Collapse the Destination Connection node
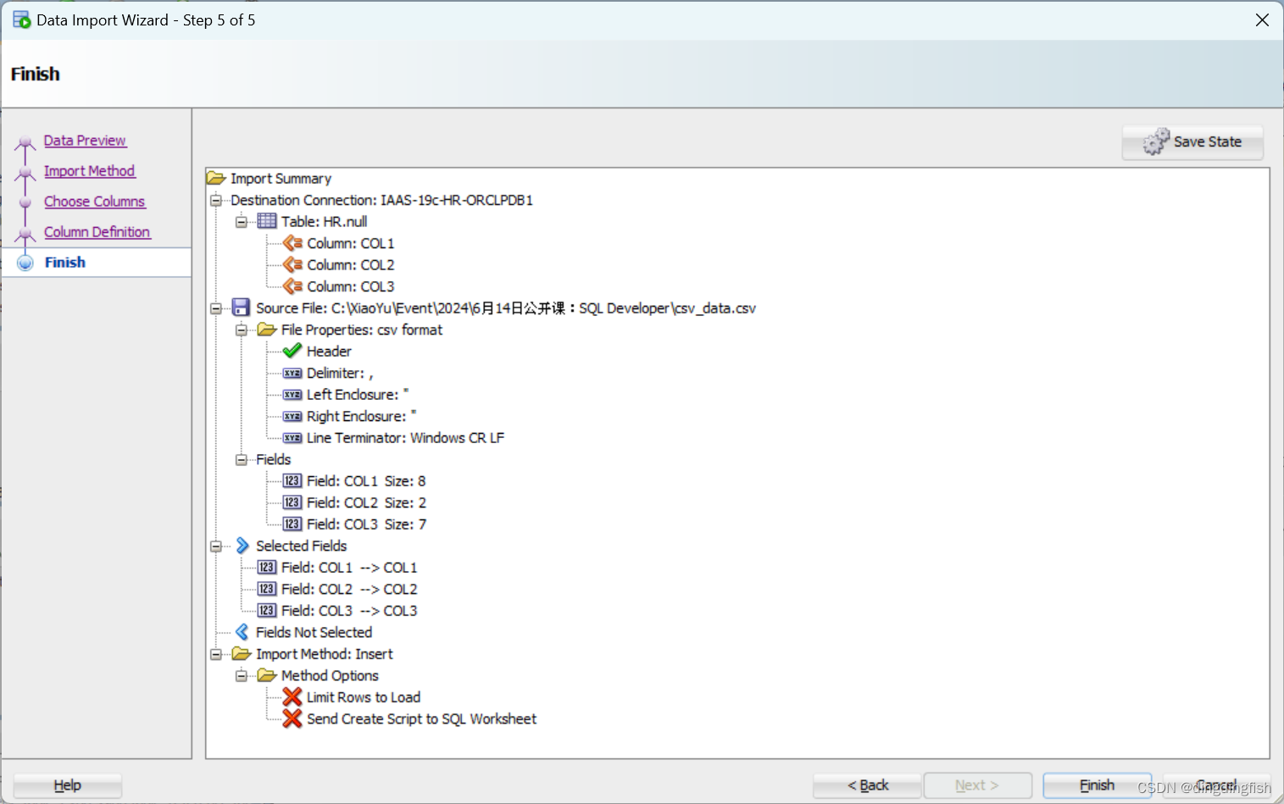Viewport: 1284px width, 804px height. coord(215,200)
